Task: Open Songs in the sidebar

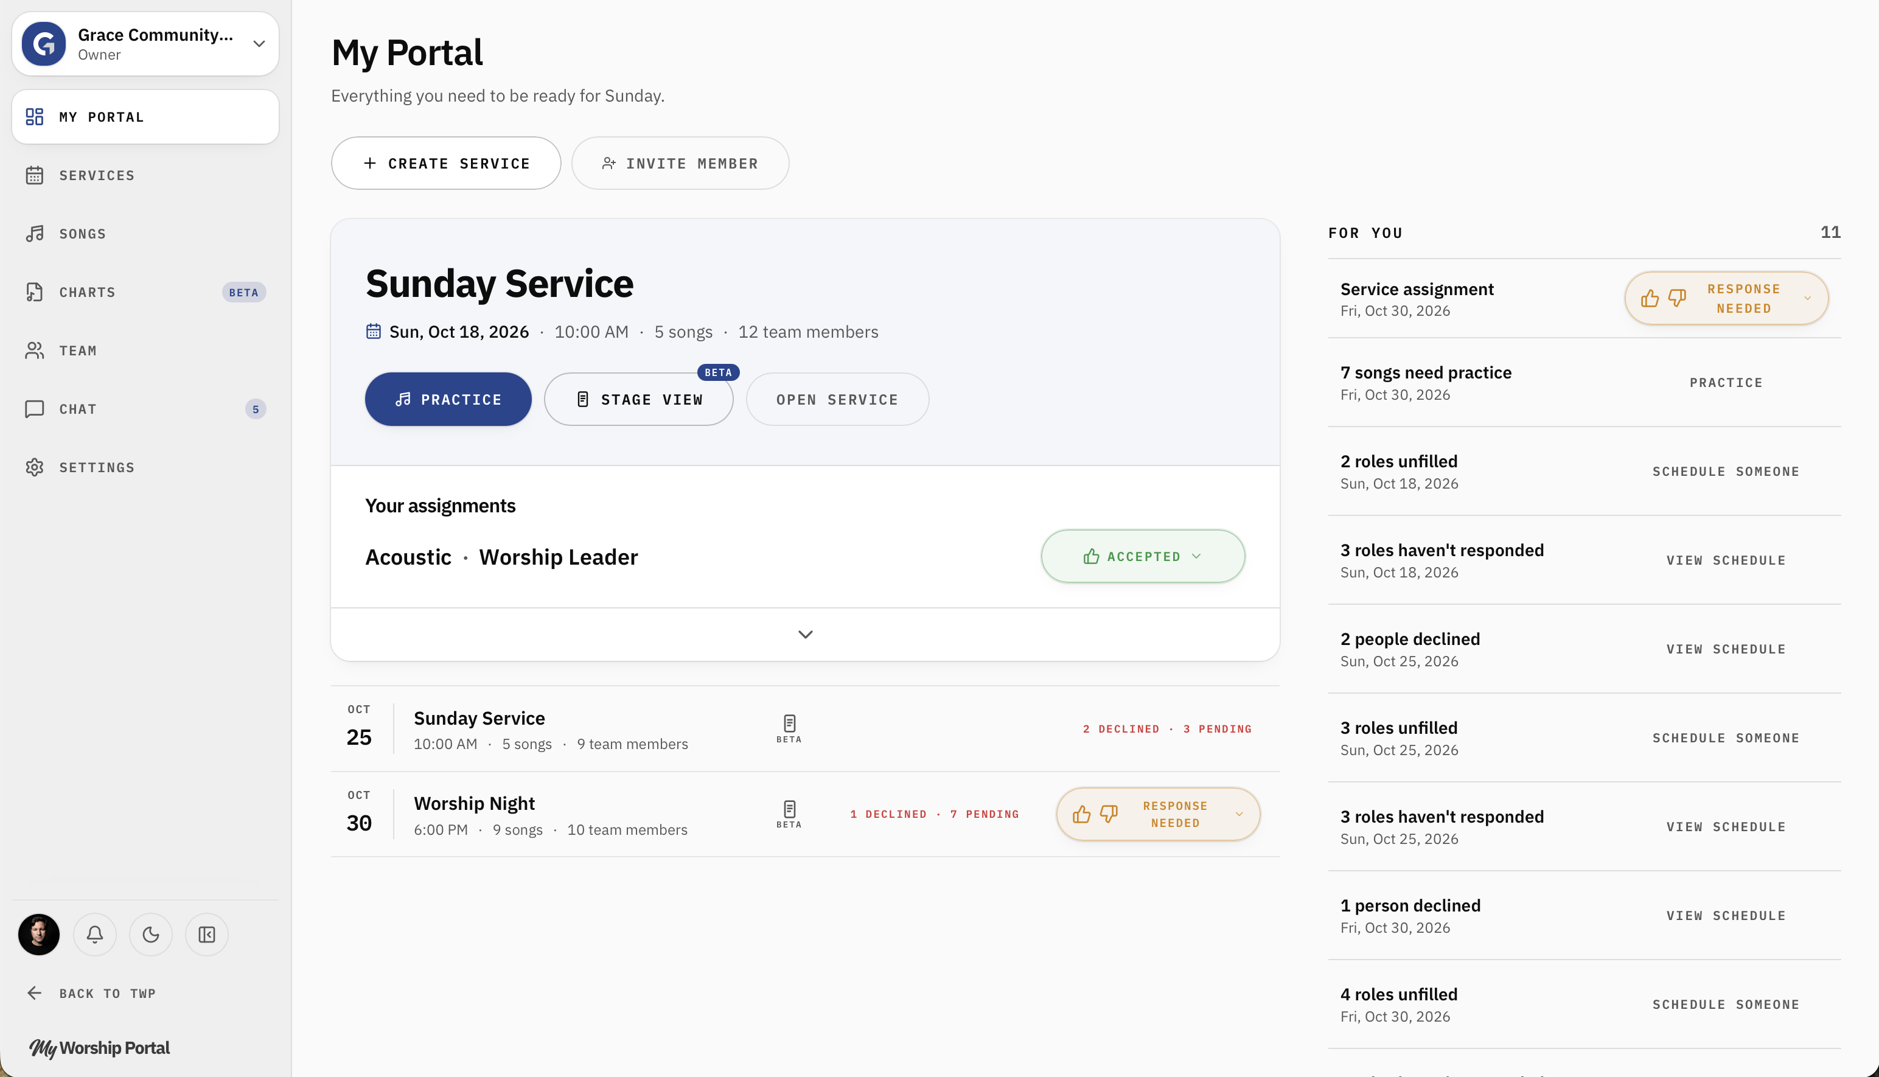Action: 145,234
